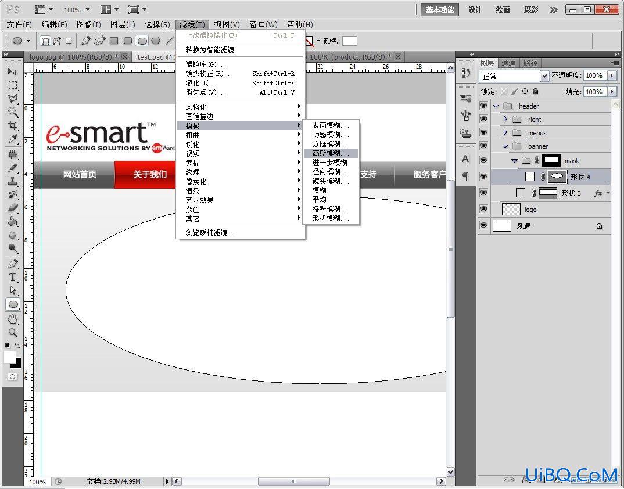Open the fill 填充 slider arrow
Viewport: 624px width, 489px height.
[x=612, y=92]
